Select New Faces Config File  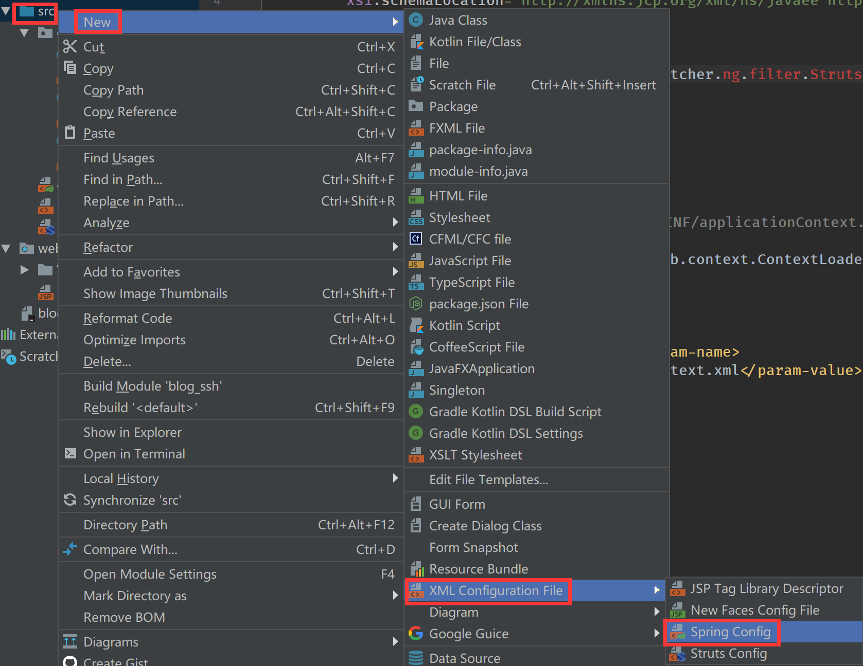point(764,610)
